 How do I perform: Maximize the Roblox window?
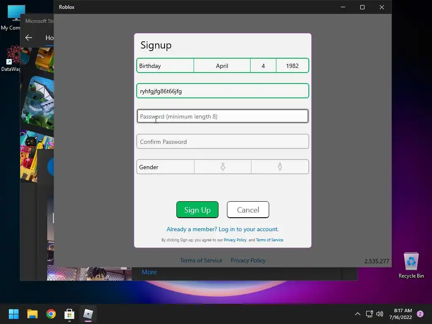click(x=362, y=7)
